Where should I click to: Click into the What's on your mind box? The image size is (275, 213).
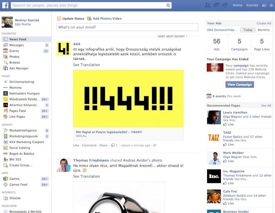(127, 27)
